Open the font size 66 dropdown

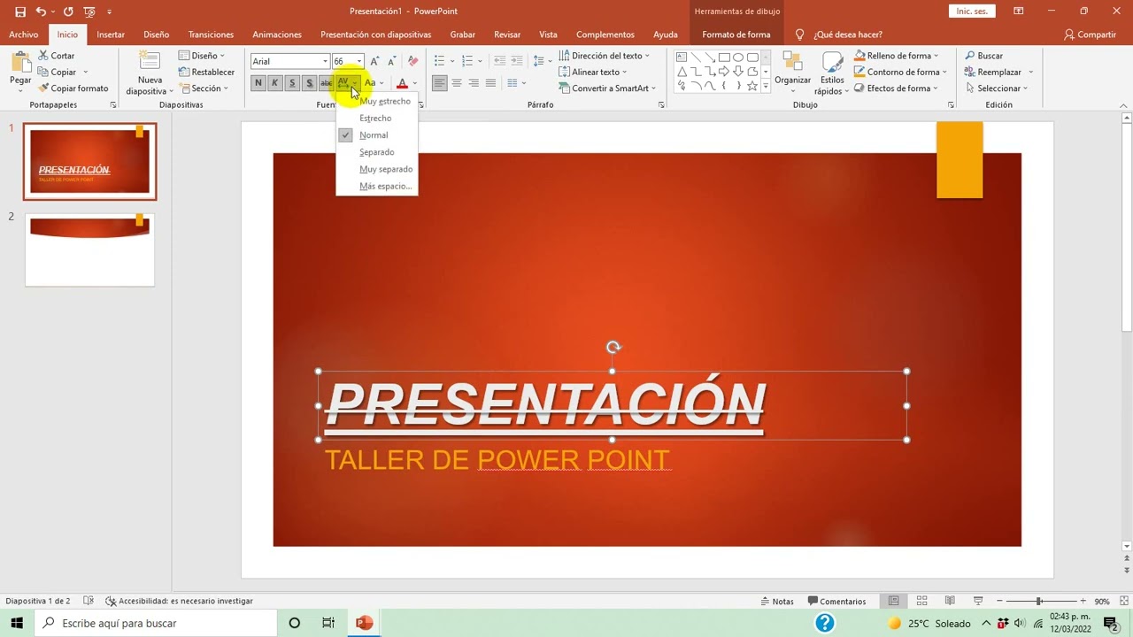[359, 61]
